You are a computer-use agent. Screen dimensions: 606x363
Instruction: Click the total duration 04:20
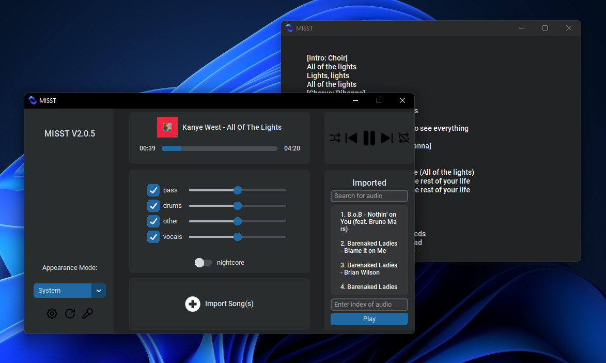click(292, 148)
